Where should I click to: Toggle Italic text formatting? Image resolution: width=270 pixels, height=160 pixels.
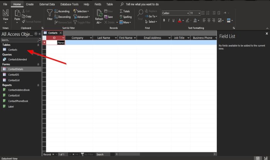click(x=169, y=20)
